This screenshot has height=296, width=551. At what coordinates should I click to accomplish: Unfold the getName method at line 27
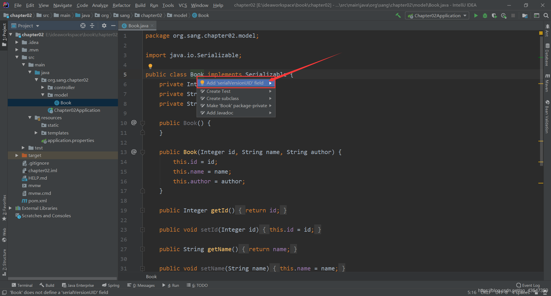pyautogui.click(x=142, y=249)
